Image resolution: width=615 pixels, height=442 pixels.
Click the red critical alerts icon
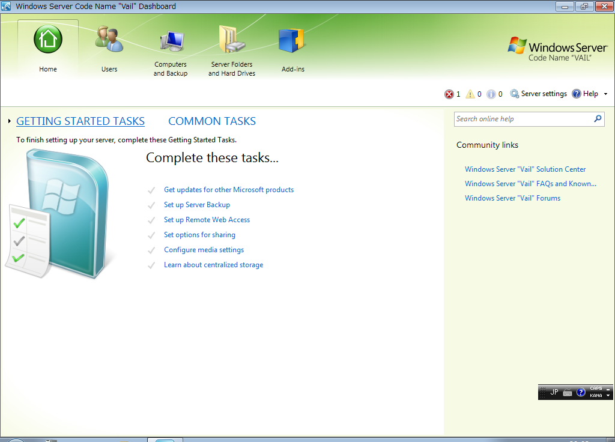pos(449,94)
